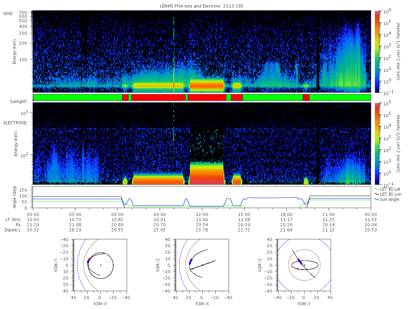This screenshot has width=412, height=309.
Task: Select the IONS panel label
Action: (x=8, y=13)
